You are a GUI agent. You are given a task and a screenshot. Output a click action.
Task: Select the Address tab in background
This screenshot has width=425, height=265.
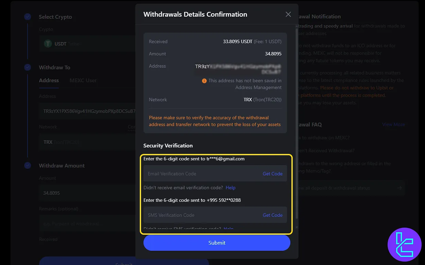(49, 80)
